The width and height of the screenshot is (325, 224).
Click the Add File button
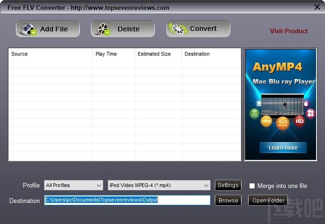click(48, 29)
